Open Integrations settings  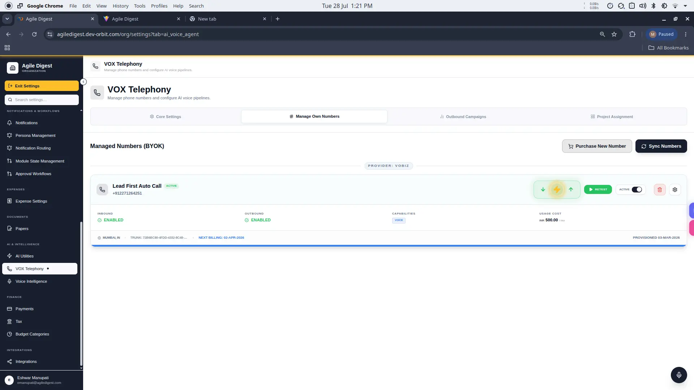(40, 361)
